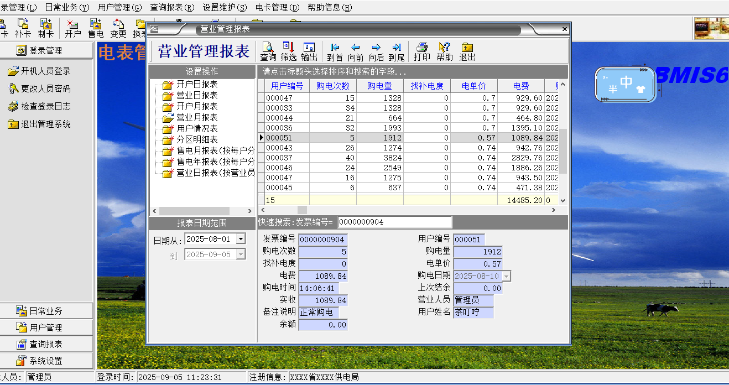The image size is (729, 385).
Task: Click the 日常业务 sidebar button
Action: (46, 311)
